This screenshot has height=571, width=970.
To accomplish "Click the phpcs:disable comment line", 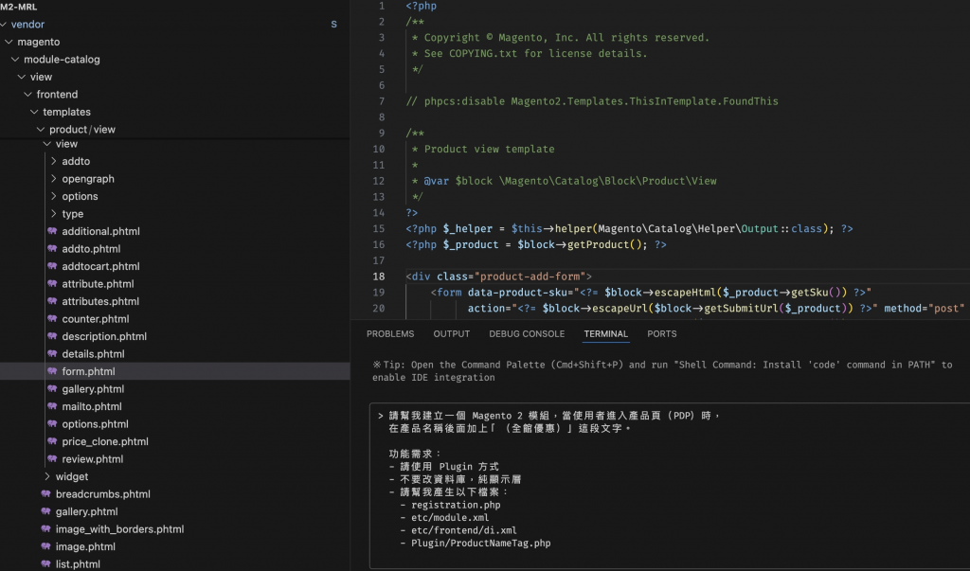I will 592,100.
